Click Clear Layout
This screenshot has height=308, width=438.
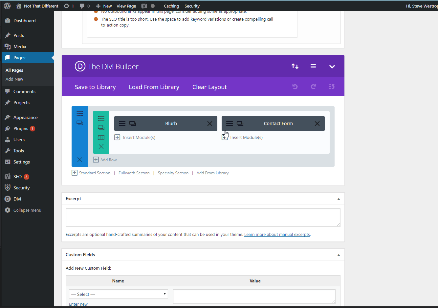[x=209, y=87]
